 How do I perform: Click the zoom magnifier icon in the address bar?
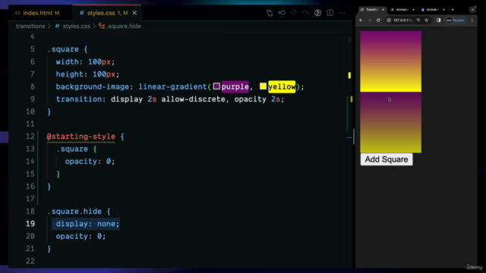418,20
